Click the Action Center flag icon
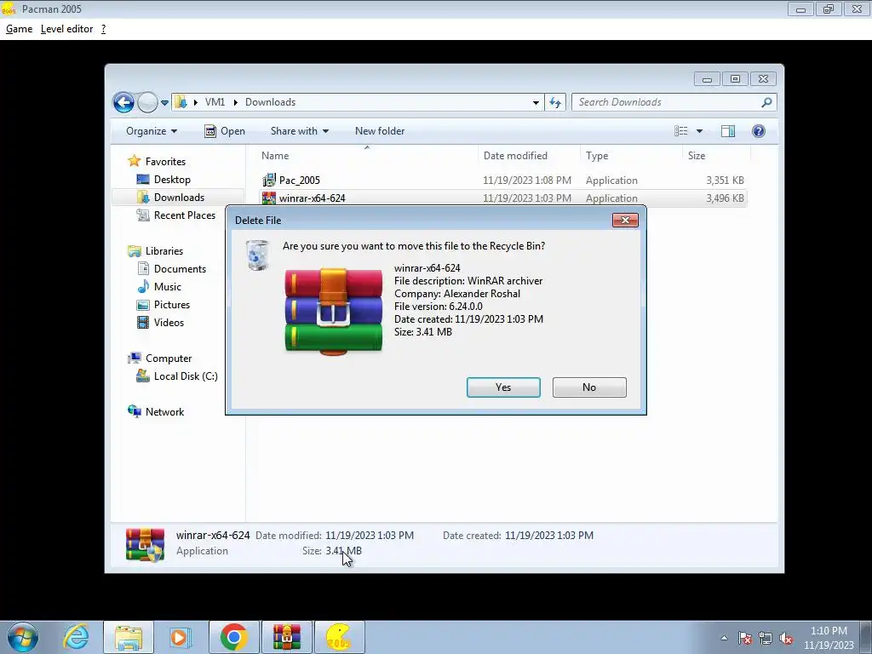Screen dimensions: 872x654 (745, 638)
